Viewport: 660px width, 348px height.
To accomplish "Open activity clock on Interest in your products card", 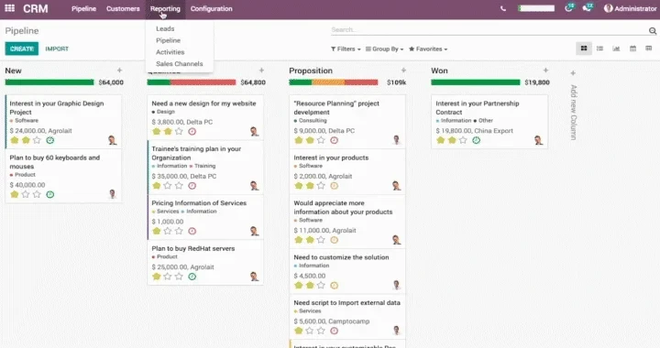I will point(335,186).
